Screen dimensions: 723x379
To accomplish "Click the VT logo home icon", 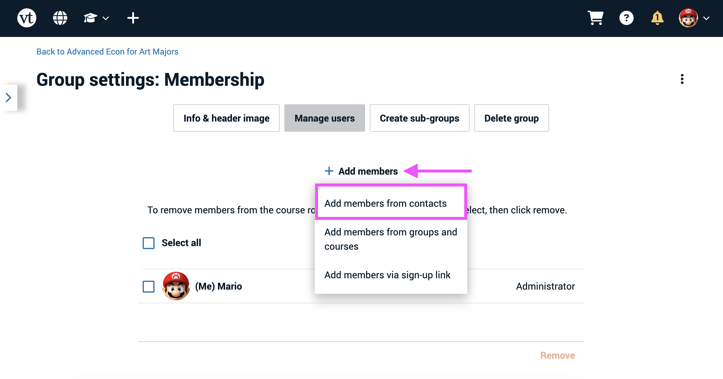I will 27,18.
